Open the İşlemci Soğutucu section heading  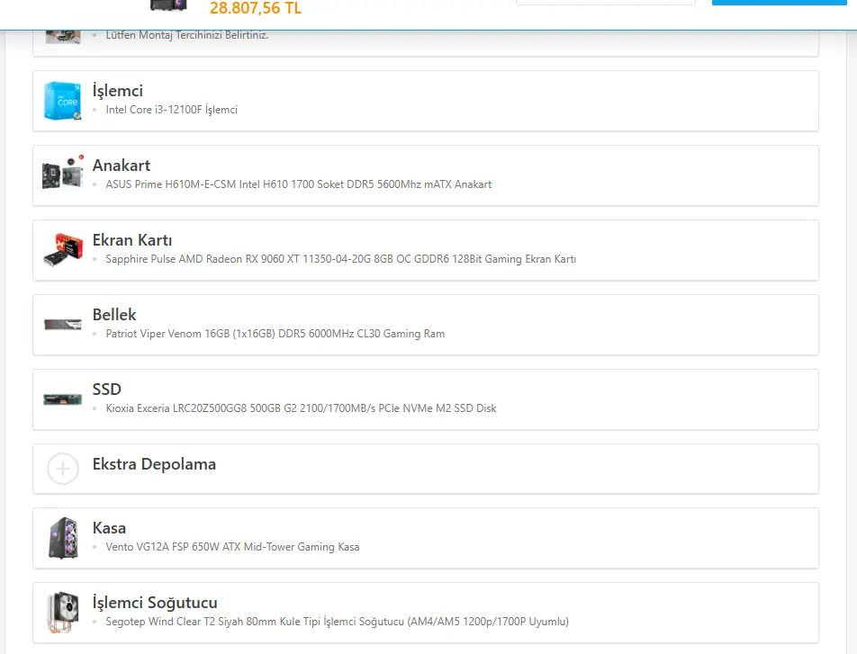[x=155, y=603]
